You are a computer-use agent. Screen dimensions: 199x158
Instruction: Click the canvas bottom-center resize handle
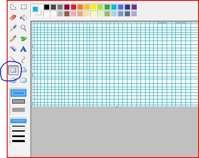tap(117, 107)
